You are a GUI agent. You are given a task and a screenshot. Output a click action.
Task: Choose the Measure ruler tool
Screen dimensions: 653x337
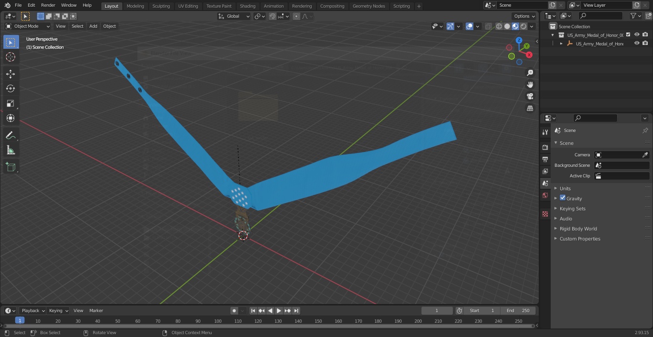pos(11,150)
